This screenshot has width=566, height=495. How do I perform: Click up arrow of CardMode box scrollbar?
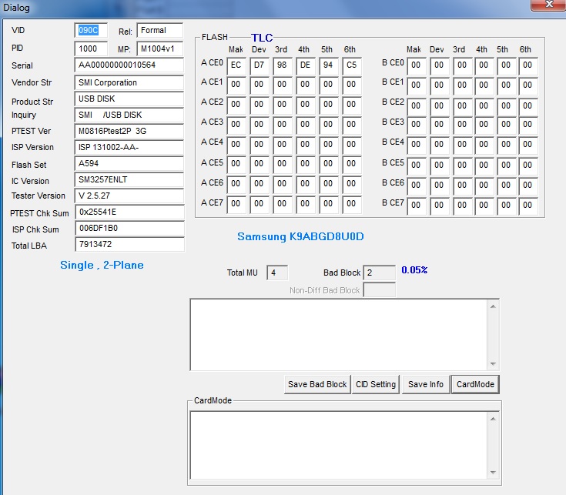(x=493, y=419)
